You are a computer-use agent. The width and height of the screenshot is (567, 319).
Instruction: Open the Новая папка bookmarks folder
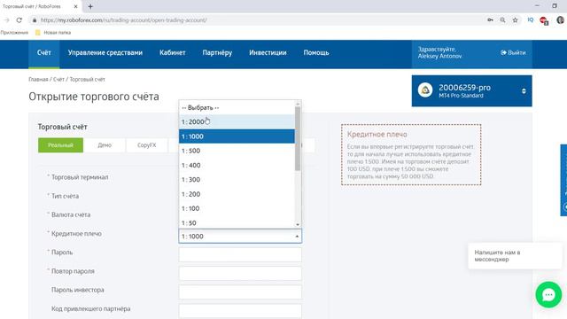pos(53,33)
